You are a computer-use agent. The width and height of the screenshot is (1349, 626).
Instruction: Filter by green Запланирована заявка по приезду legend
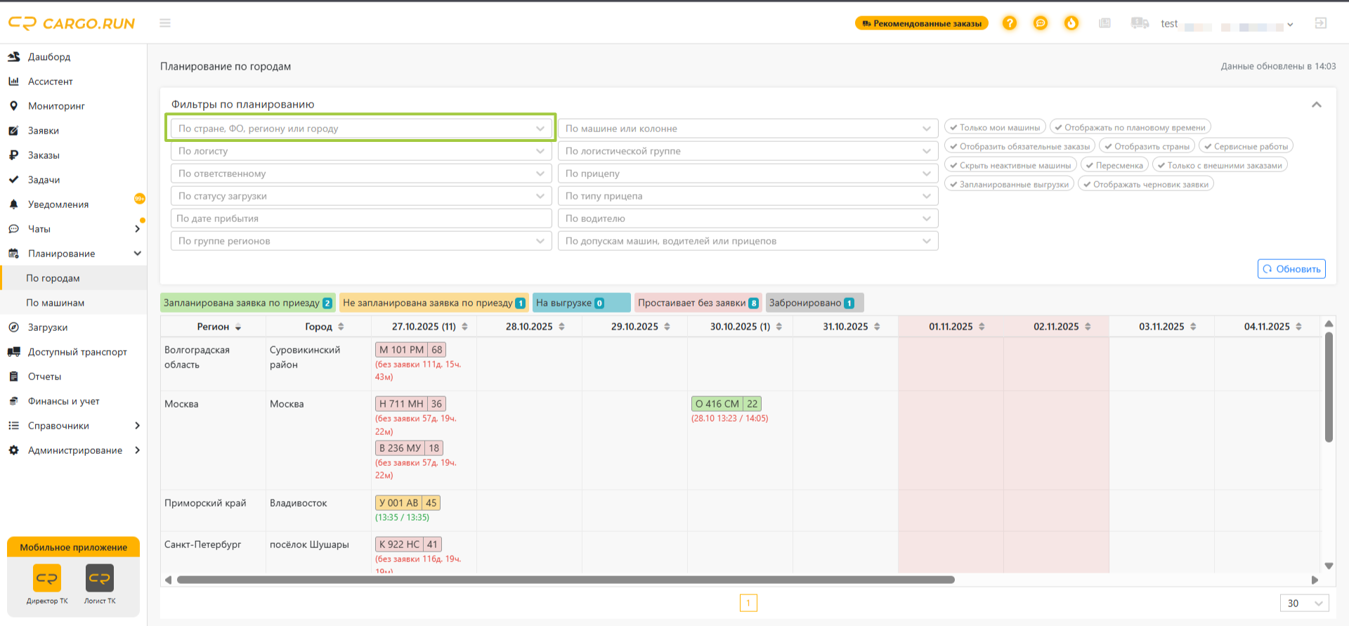pyautogui.click(x=248, y=303)
